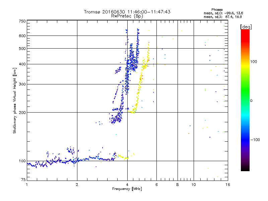The height and width of the screenshot is (201, 268).
Task: Click the frequency axis '8' label
Action: [178, 185]
